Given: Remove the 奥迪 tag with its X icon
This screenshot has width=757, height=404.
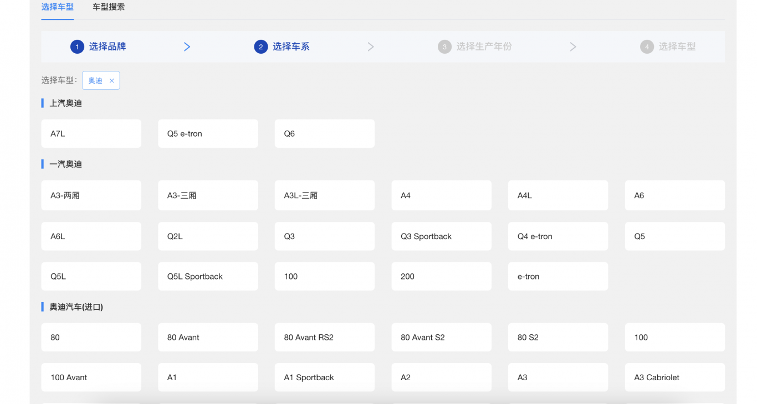Looking at the screenshot, I should pyautogui.click(x=111, y=81).
